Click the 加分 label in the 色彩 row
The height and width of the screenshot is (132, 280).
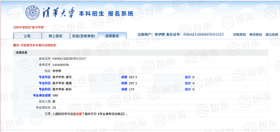[188, 89]
